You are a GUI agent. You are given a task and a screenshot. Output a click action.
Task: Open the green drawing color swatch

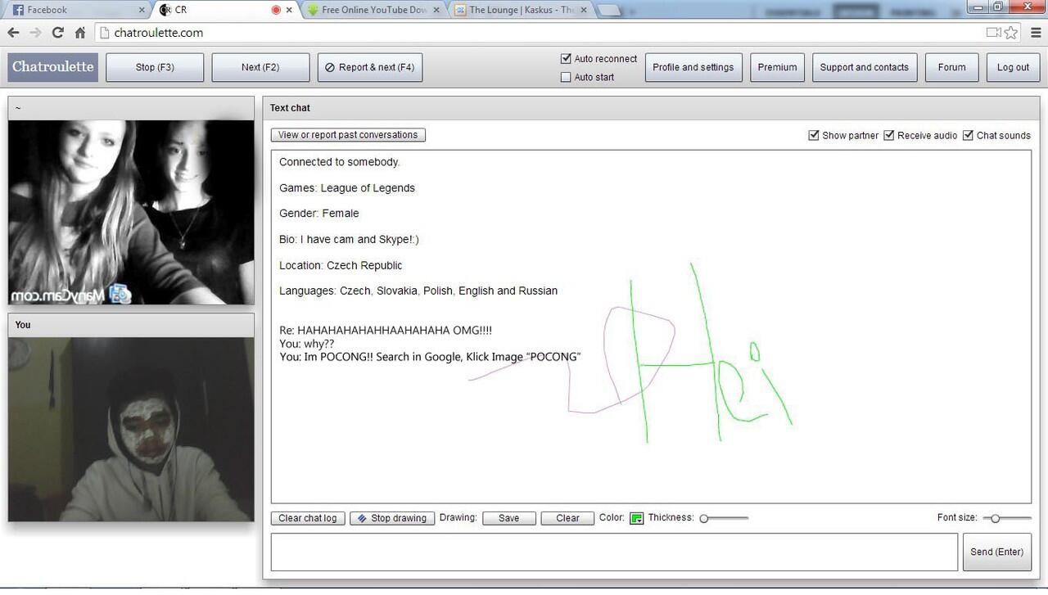point(636,518)
